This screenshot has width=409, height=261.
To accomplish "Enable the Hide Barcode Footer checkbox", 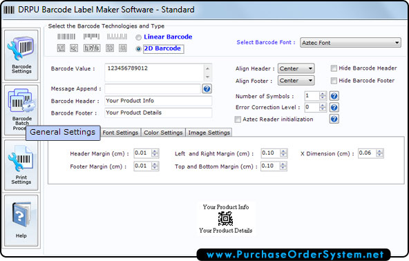I will 334,81.
